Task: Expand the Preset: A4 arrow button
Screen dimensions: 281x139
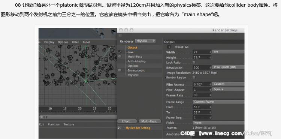Action: click(x=169, y=47)
